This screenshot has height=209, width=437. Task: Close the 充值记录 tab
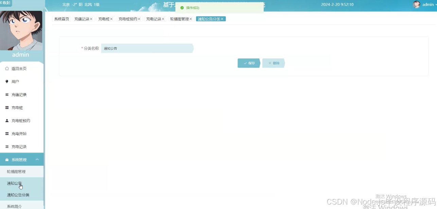(x=91, y=19)
